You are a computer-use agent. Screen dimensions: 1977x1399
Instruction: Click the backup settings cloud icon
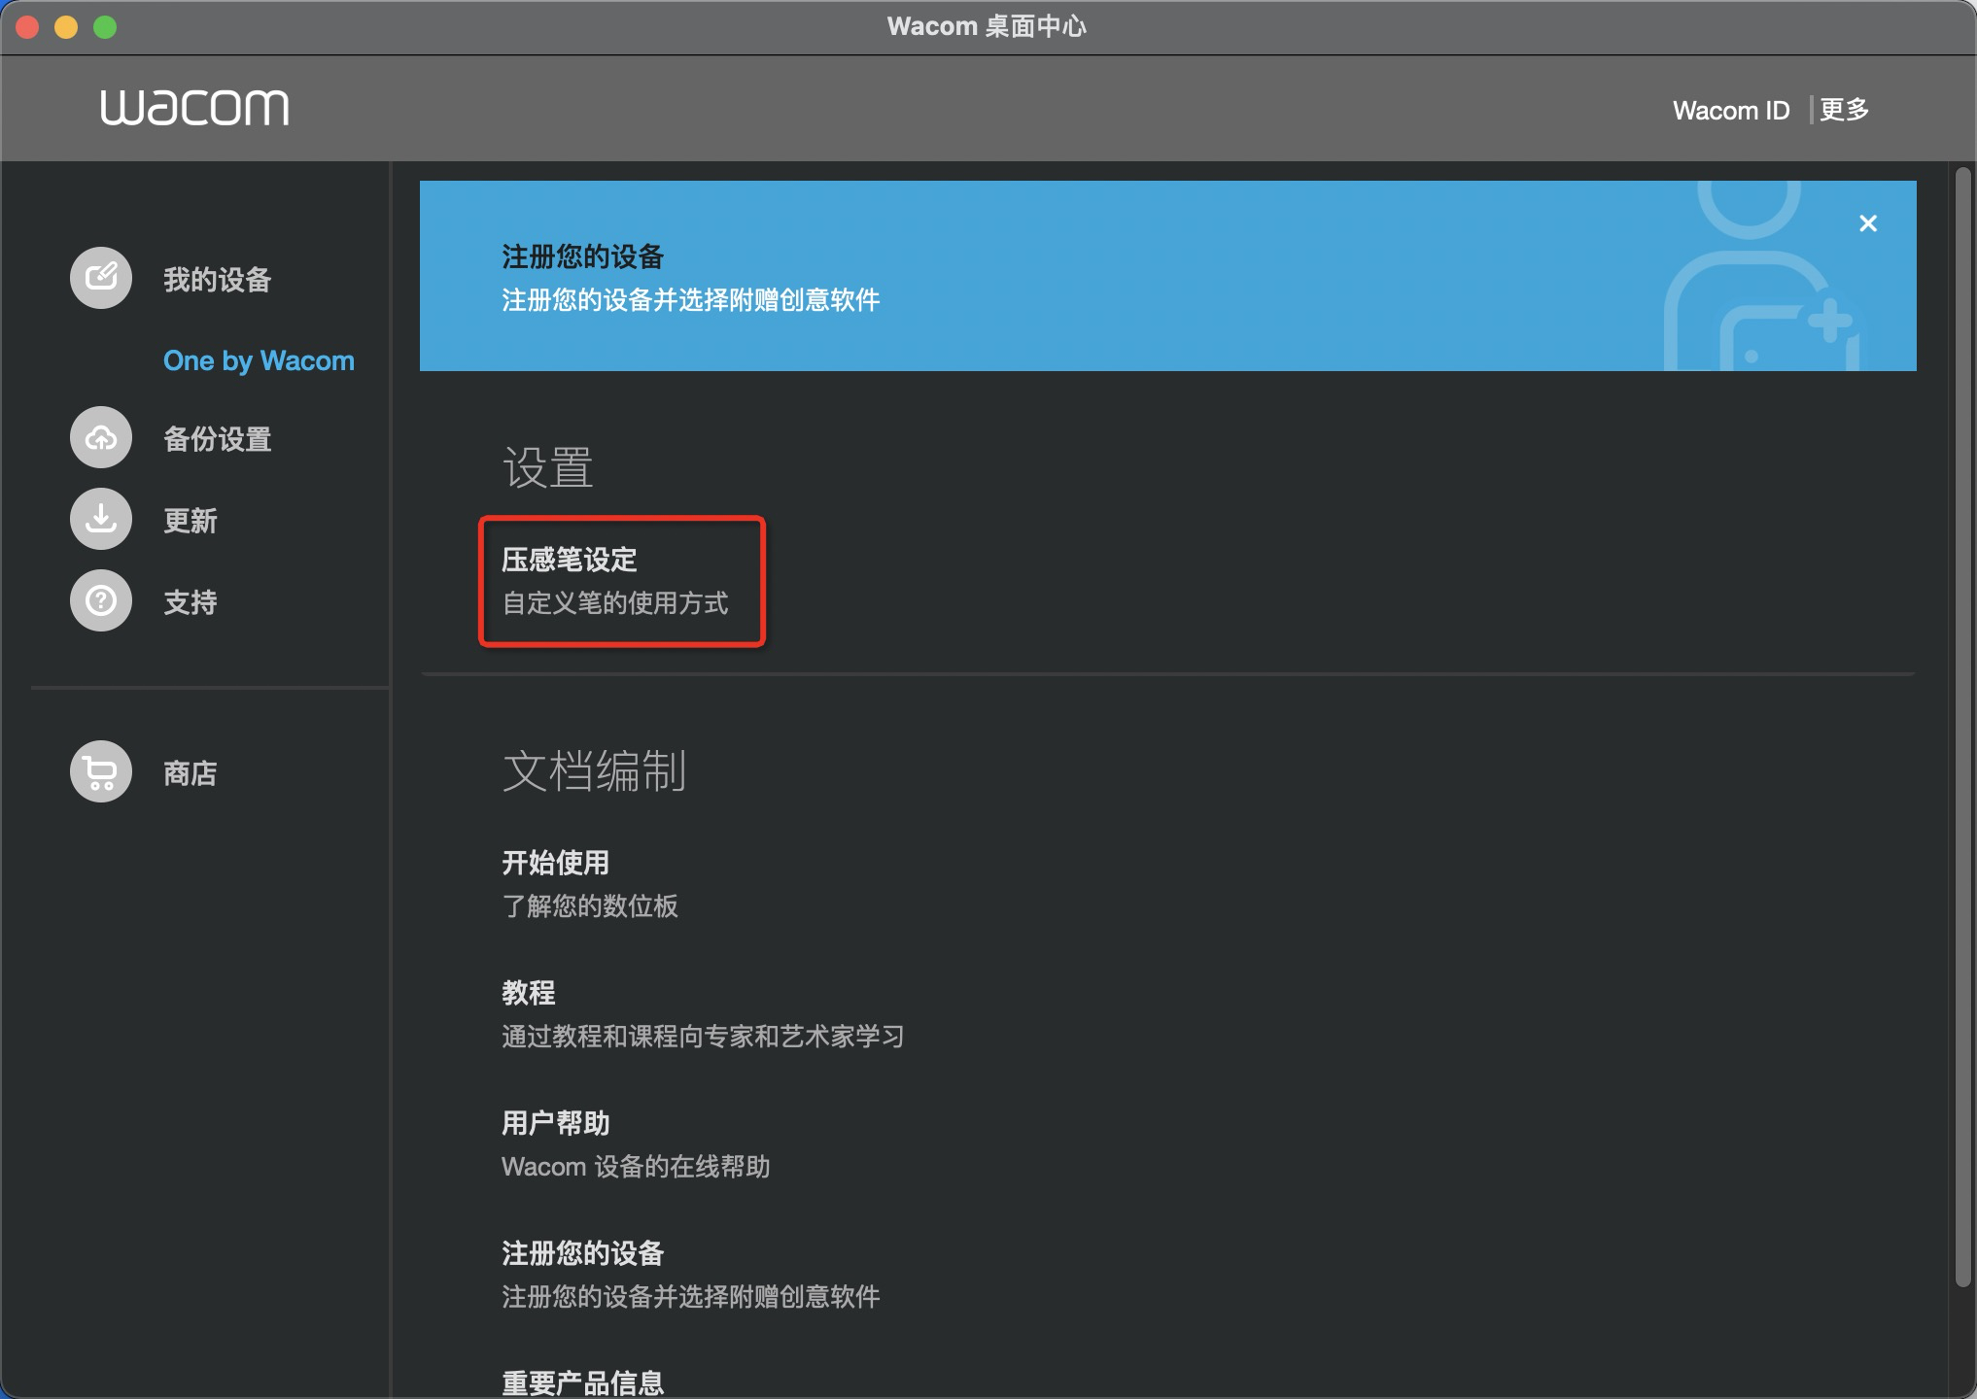click(101, 438)
